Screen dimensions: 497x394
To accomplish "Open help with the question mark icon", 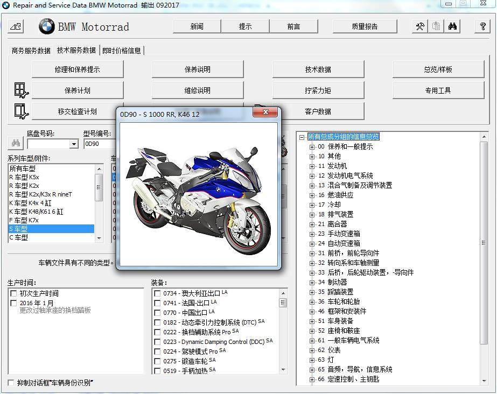I will click(x=483, y=26).
